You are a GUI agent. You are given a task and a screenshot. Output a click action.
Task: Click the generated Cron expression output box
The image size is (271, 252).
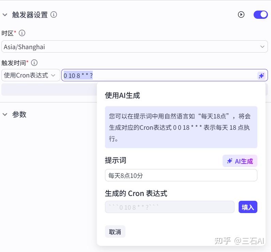[x=169, y=207]
